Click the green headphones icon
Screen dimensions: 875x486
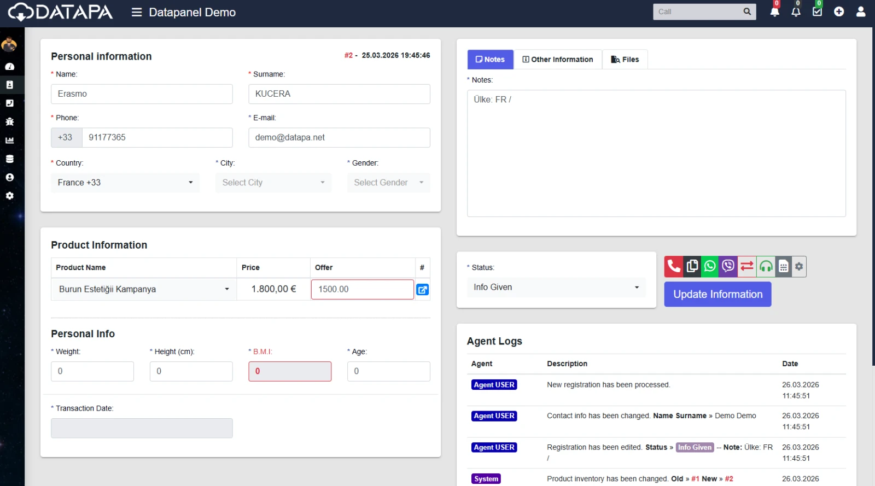tap(766, 266)
